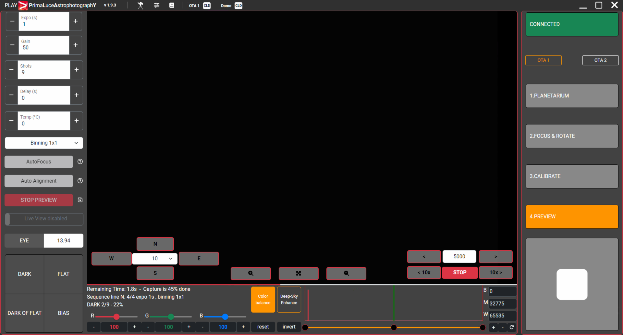
Task: Reset color balance with reset button
Action: [x=263, y=327]
